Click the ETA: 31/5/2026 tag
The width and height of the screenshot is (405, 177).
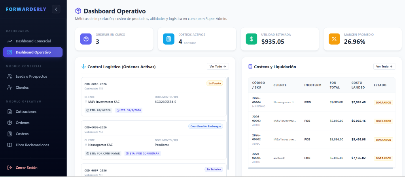point(129,110)
